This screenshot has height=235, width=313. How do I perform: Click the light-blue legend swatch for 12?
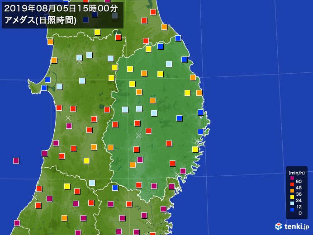(x=292, y=203)
